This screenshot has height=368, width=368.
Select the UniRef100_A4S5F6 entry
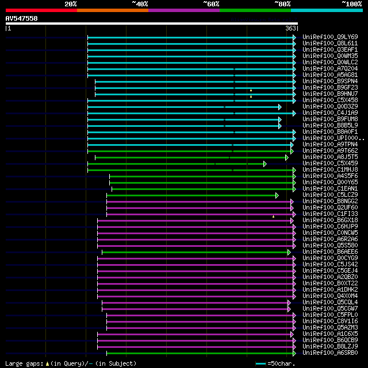330,176
